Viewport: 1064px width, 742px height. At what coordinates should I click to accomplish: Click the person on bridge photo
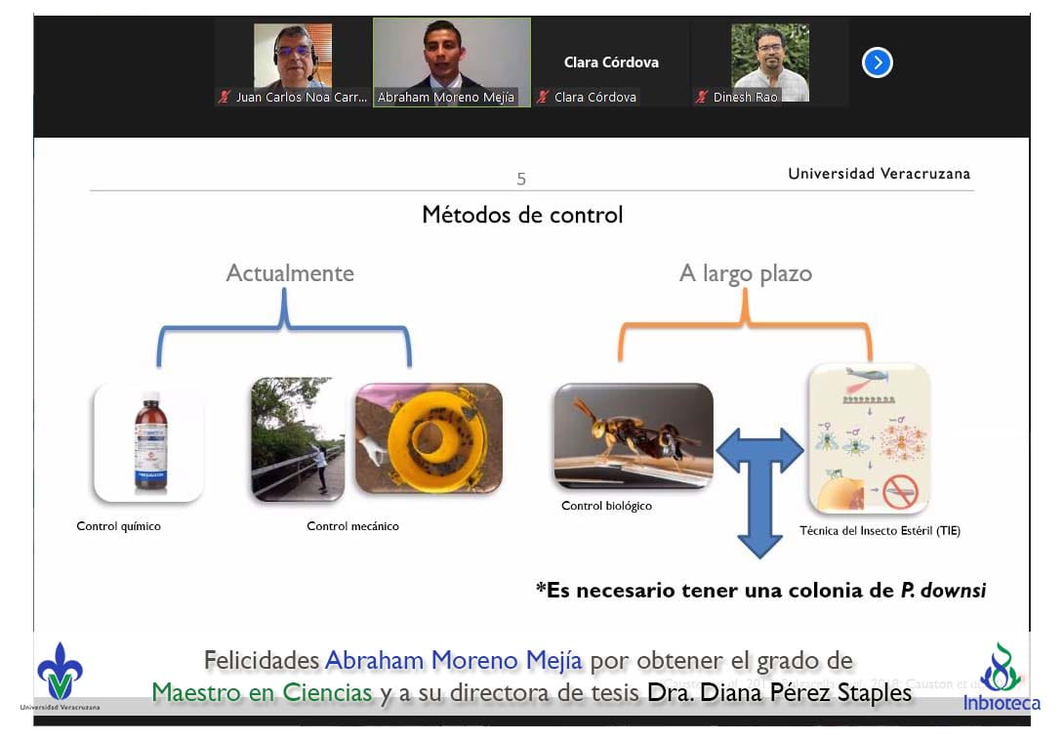[x=298, y=439]
